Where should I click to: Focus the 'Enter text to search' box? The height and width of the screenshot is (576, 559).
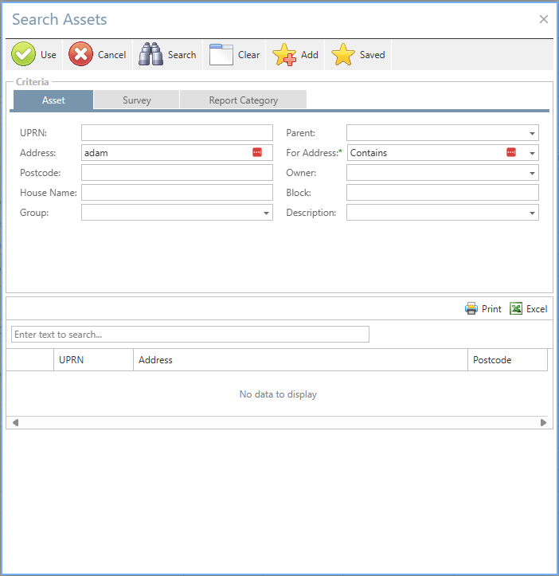[190, 335]
